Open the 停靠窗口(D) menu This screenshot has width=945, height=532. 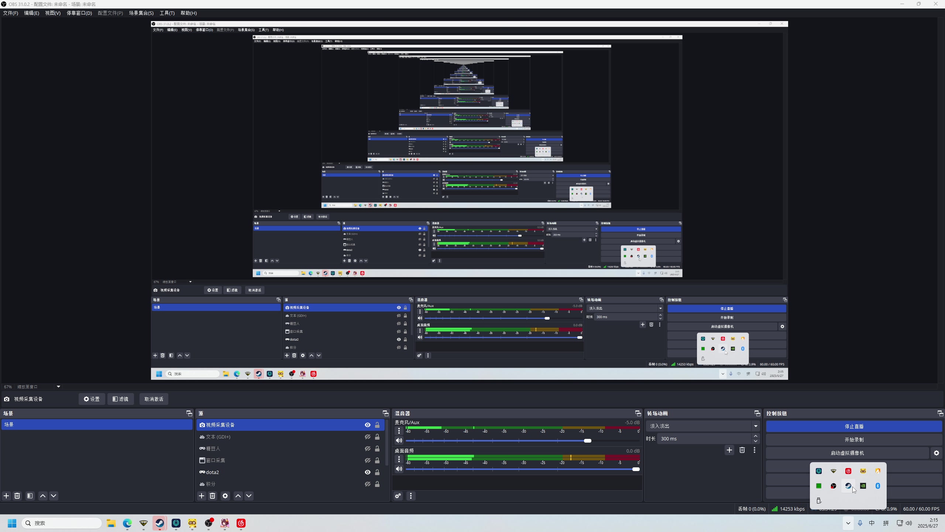pos(79,13)
